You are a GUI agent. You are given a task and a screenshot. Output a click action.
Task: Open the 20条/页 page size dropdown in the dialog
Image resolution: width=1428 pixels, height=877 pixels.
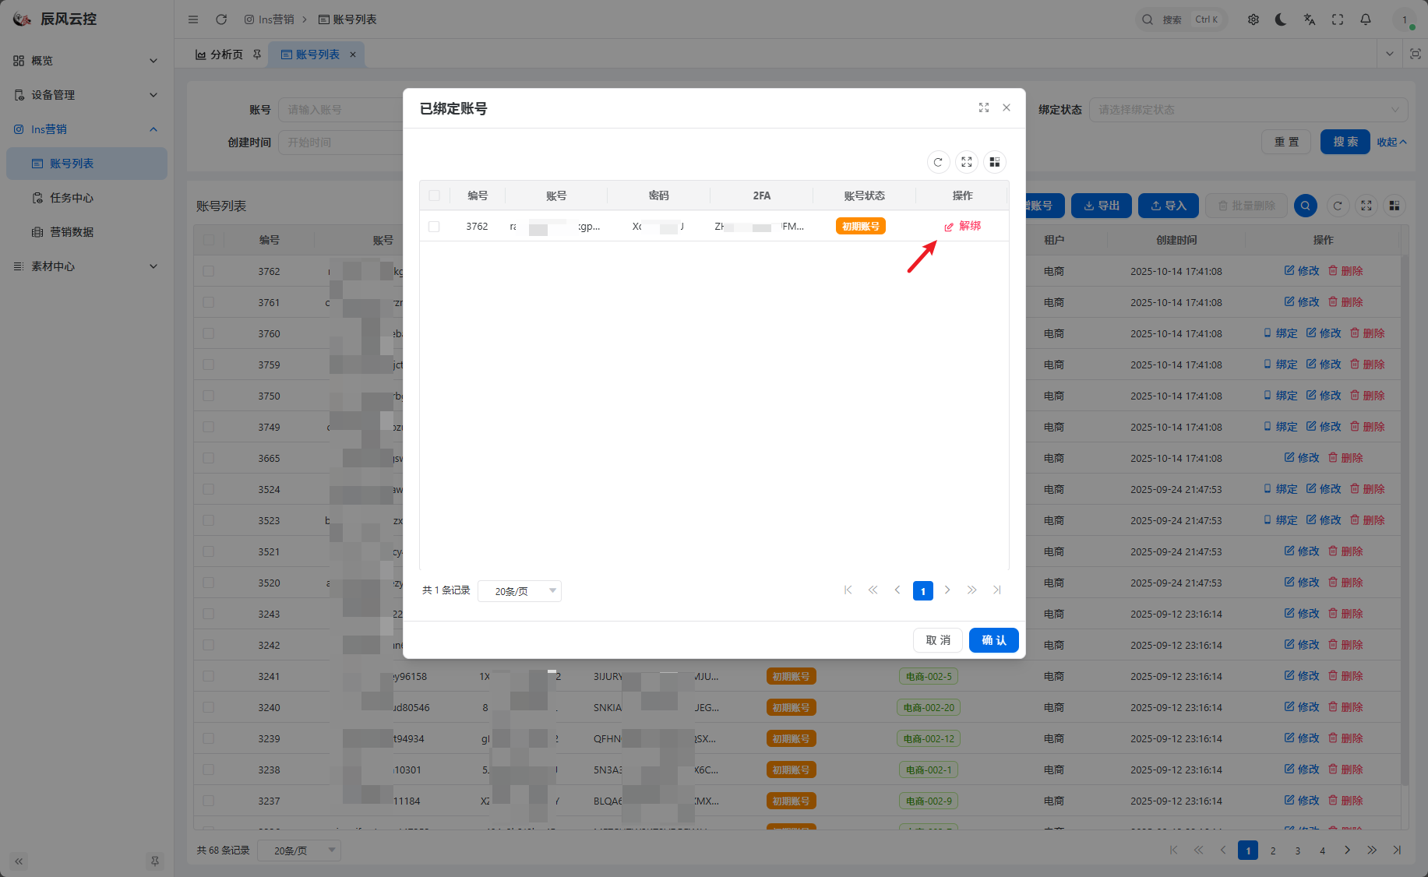click(x=520, y=591)
